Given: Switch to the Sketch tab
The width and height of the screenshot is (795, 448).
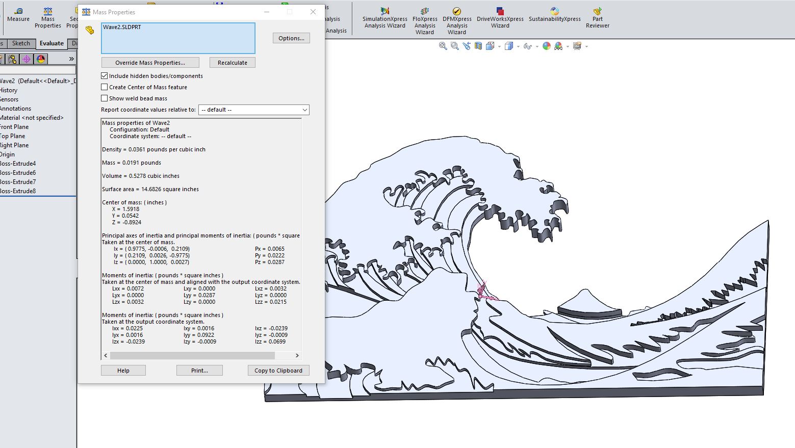Looking at the screenshot, I should tap(21, 43).
